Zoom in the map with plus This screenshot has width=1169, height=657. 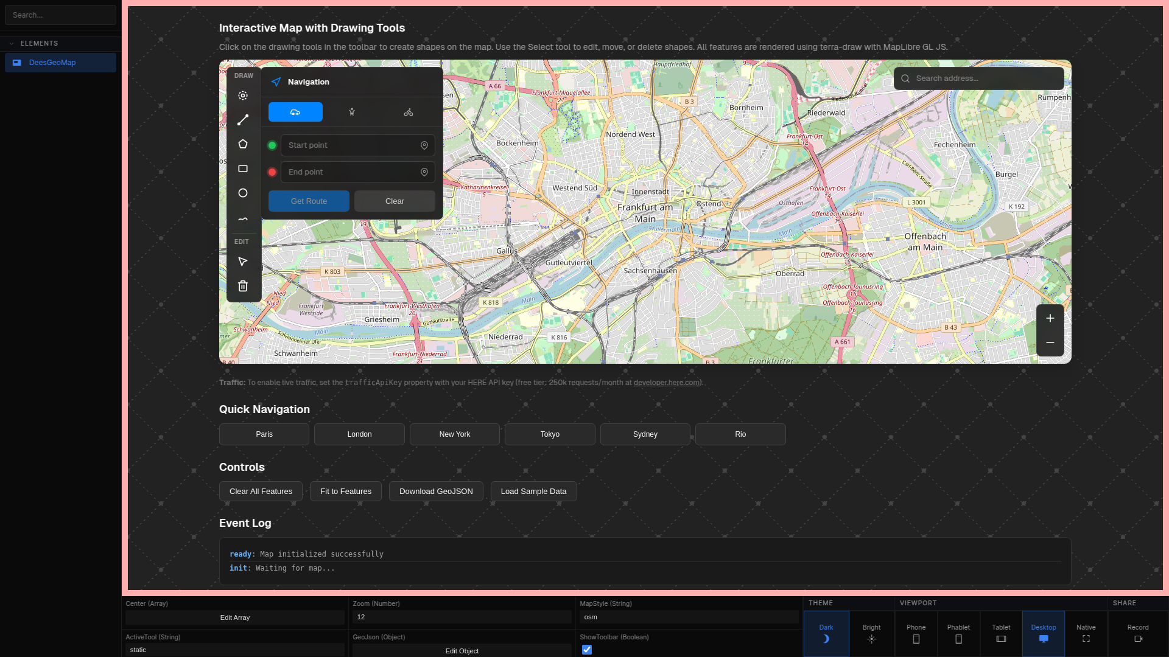[1050, 318]
